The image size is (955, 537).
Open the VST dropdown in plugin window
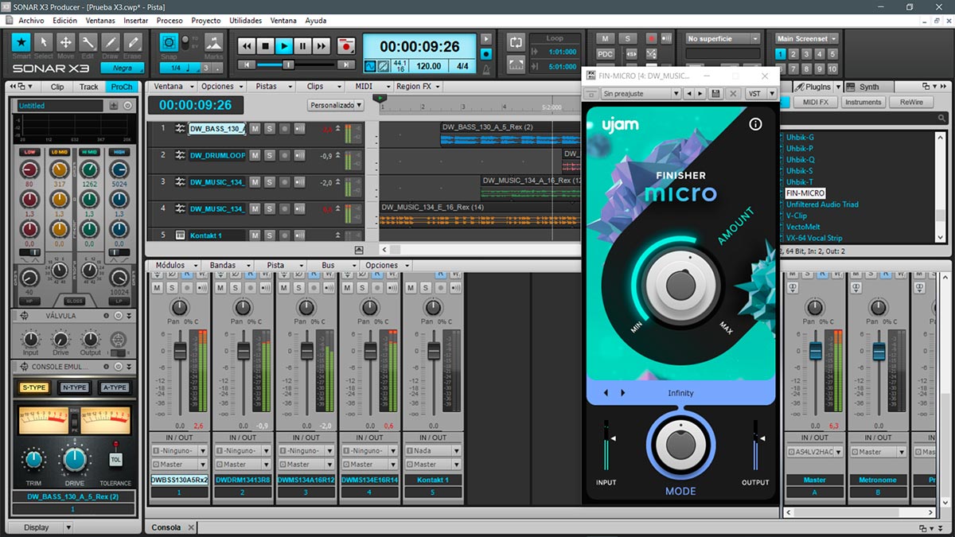[x=760, y=94]
